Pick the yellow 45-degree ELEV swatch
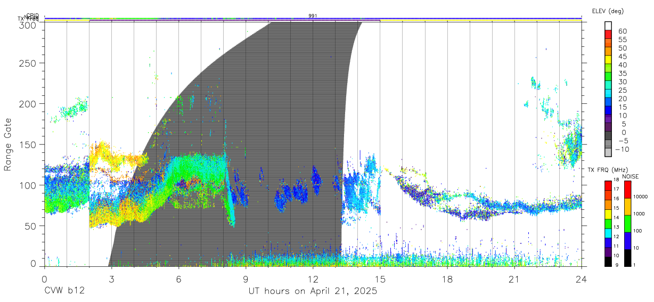 [x=609, y=60]
